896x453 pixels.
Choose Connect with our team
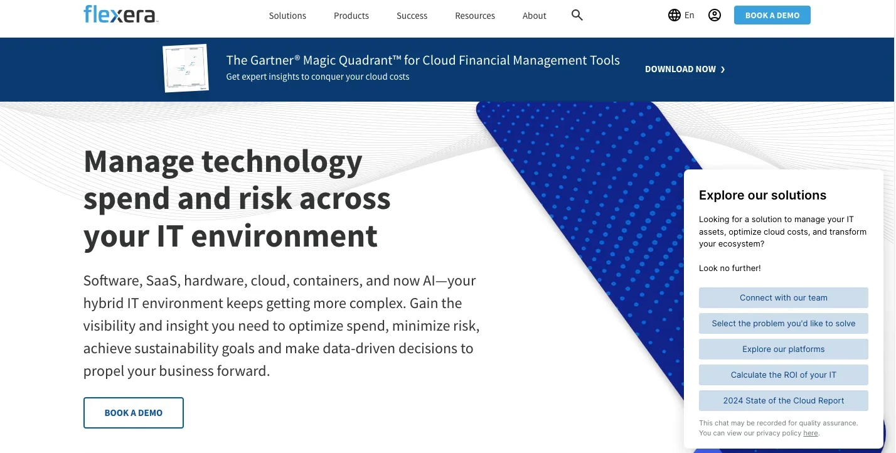[783, 298]
